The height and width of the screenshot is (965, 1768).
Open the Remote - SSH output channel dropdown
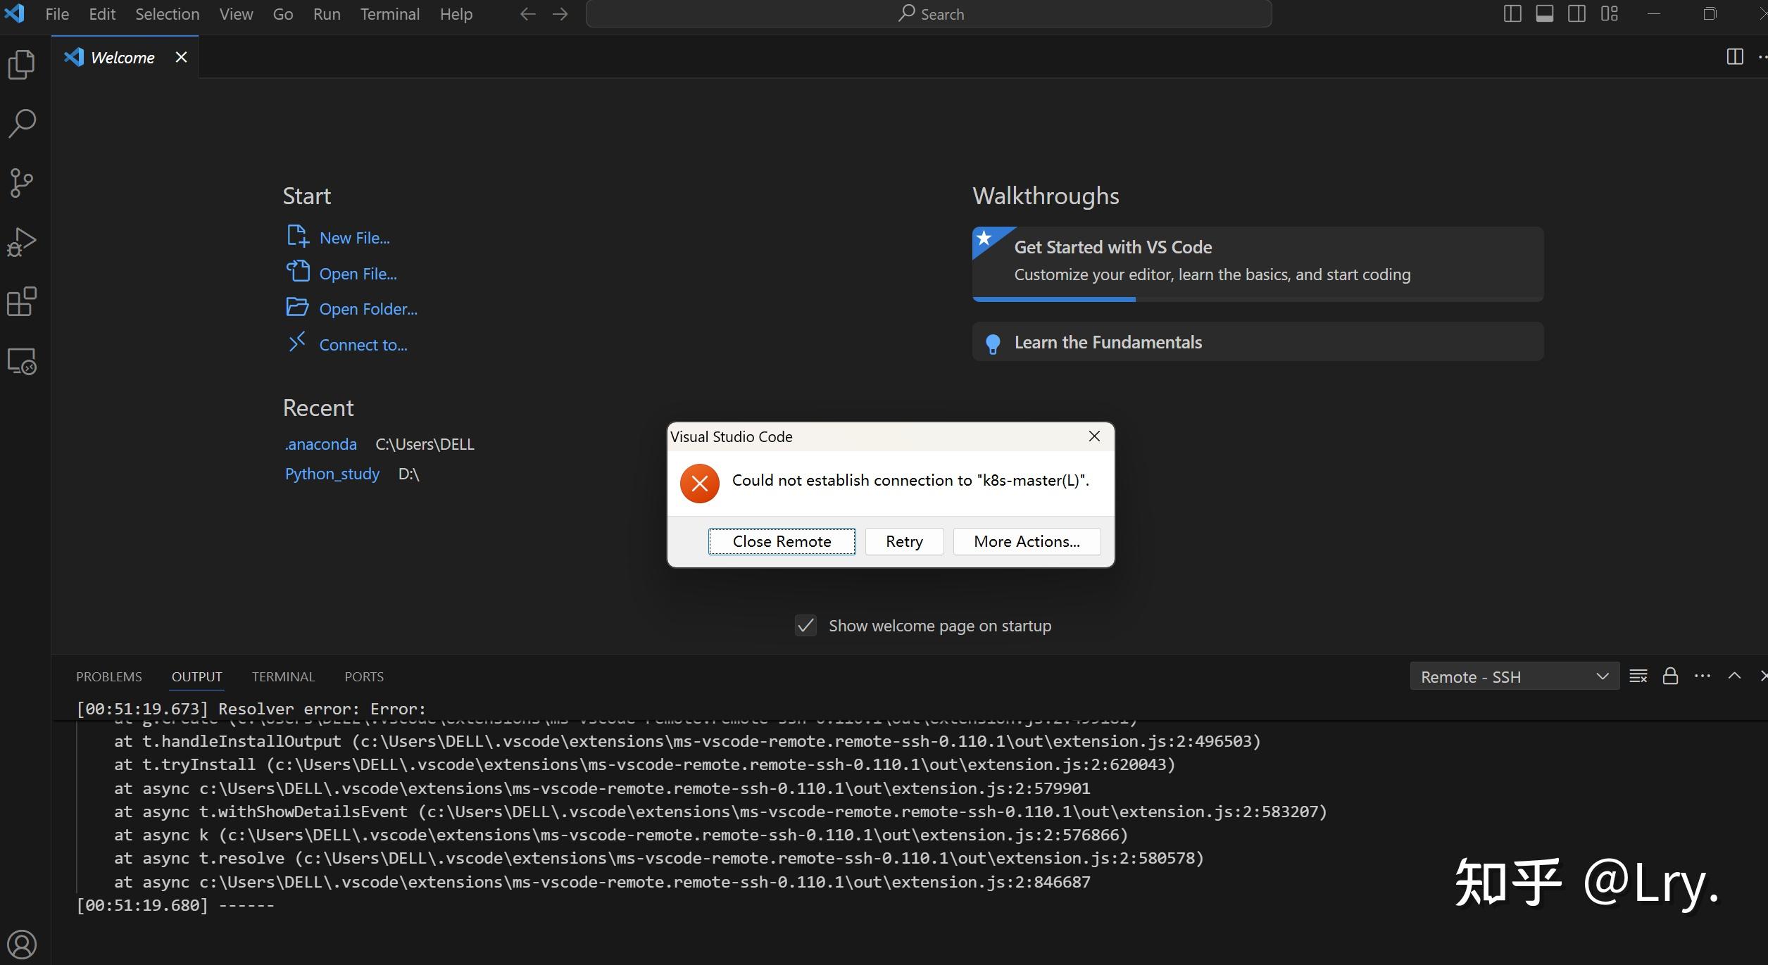(x=1515, y=676)
